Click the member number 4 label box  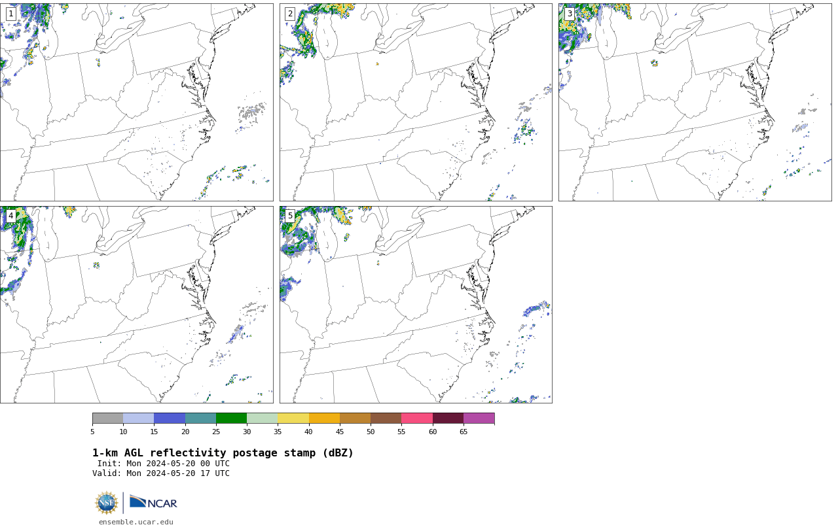[x=11, y=216]
